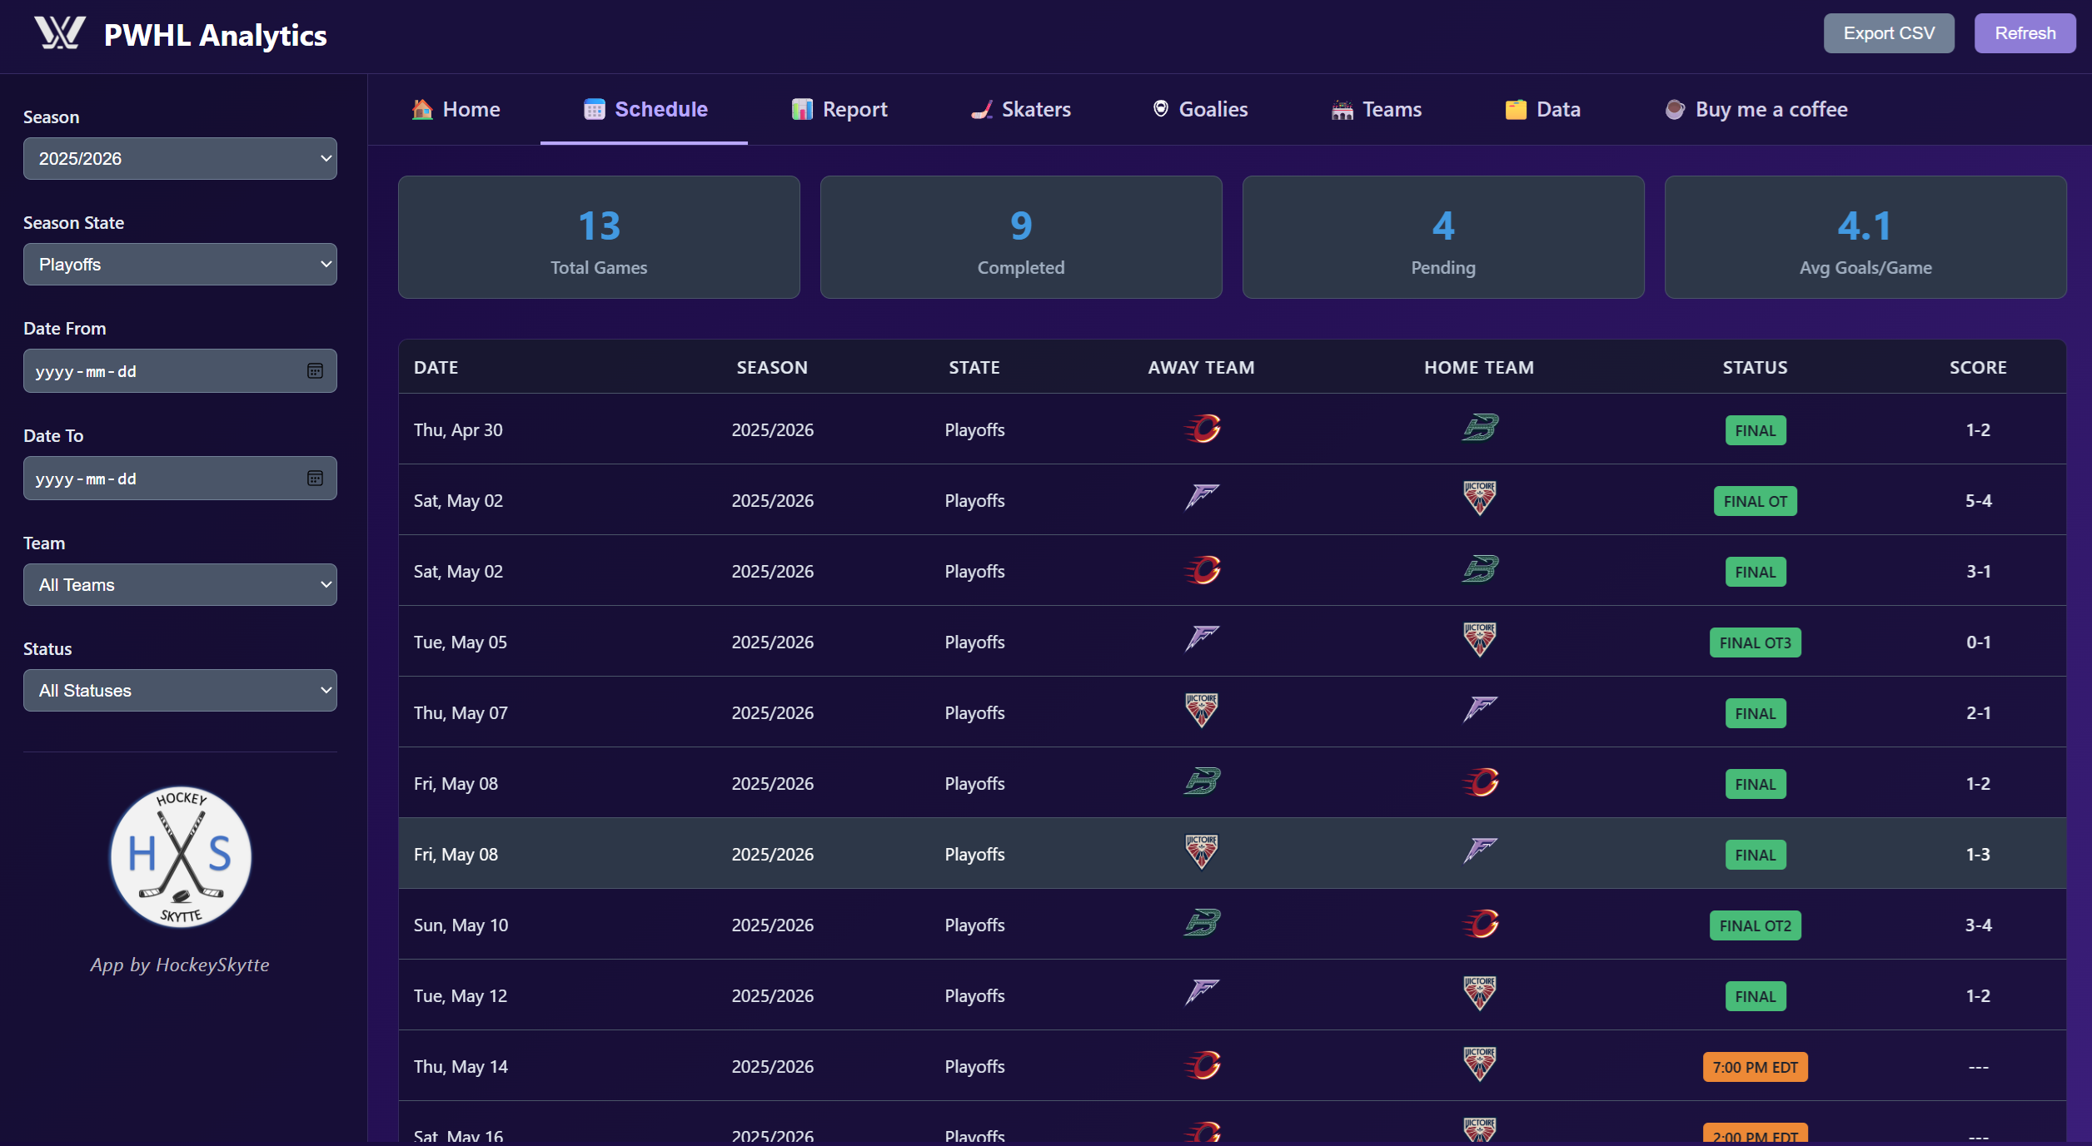2092x1146 pixels.
Task: Click the HockeySkytte circular logo
Action: (x=181, y=856)
